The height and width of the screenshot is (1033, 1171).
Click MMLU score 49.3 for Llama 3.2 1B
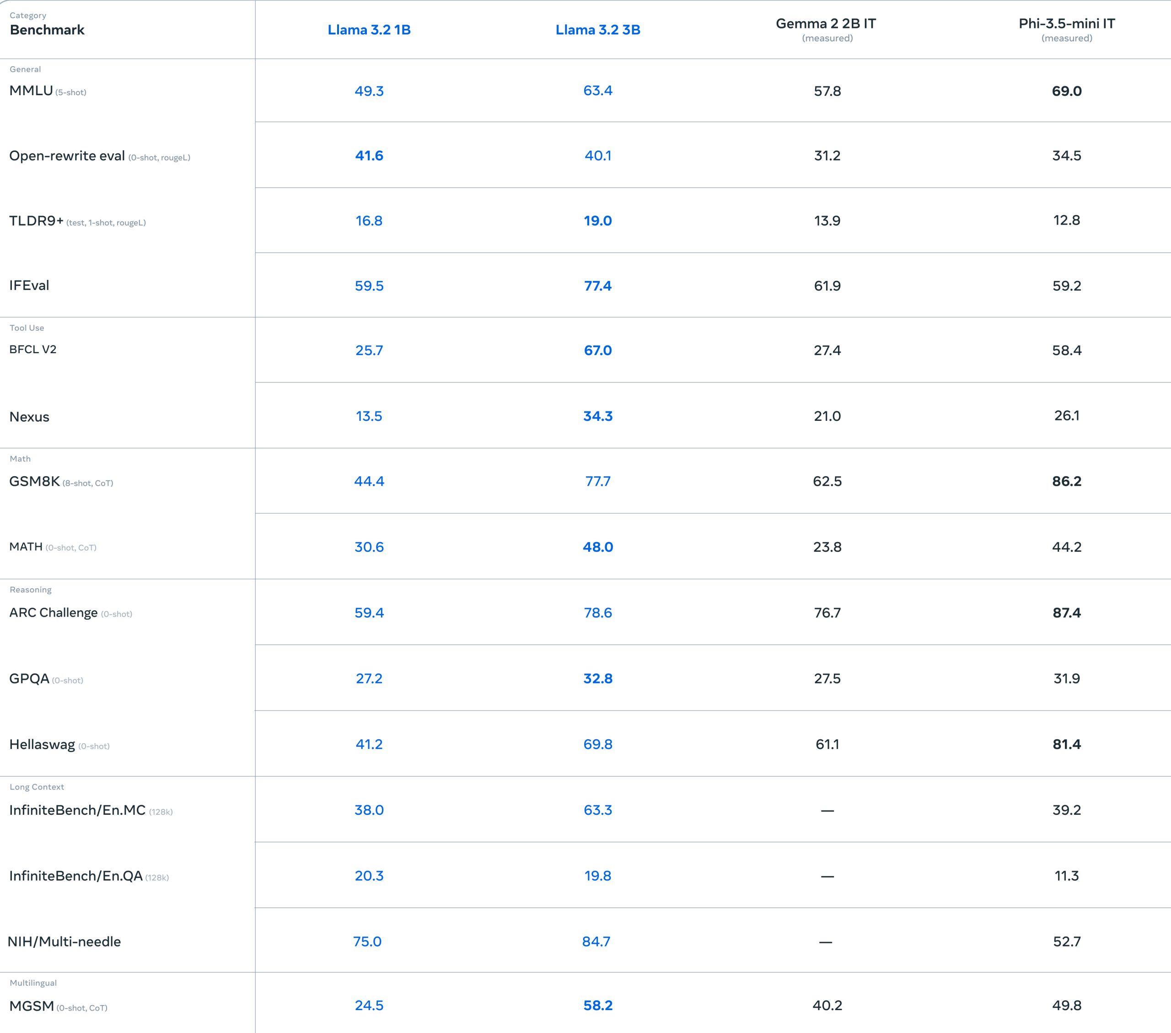pyautogui.click(x=369, y=91)
